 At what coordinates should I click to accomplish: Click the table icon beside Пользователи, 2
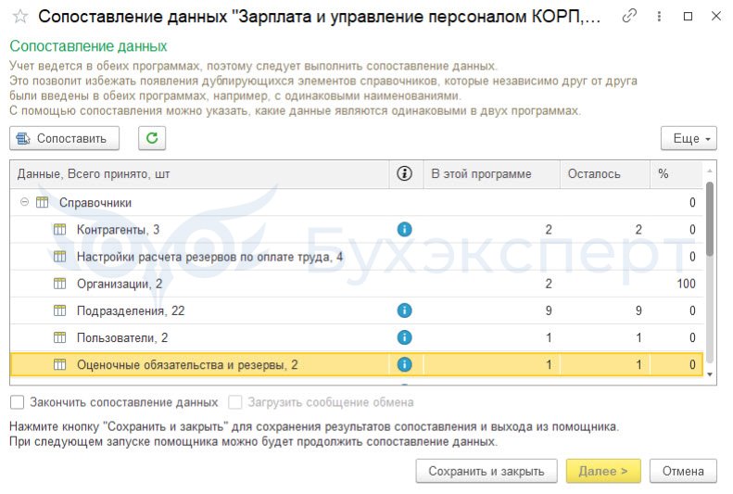pos(60,337)
